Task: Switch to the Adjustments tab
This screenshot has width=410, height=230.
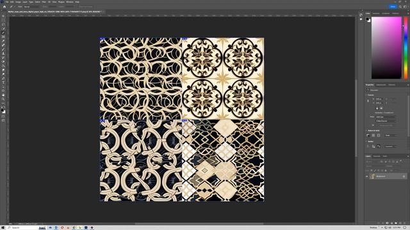Action: (x=381, y=85)
